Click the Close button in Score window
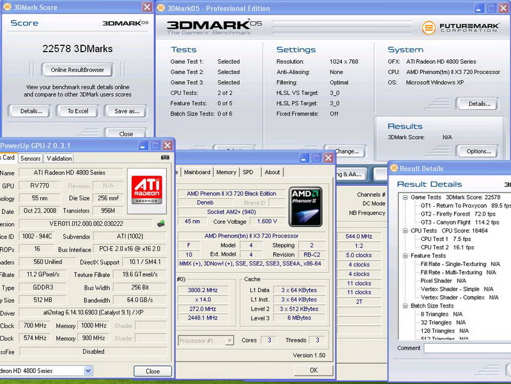Screen dimensions: 511x384 (x=126, y=133)
